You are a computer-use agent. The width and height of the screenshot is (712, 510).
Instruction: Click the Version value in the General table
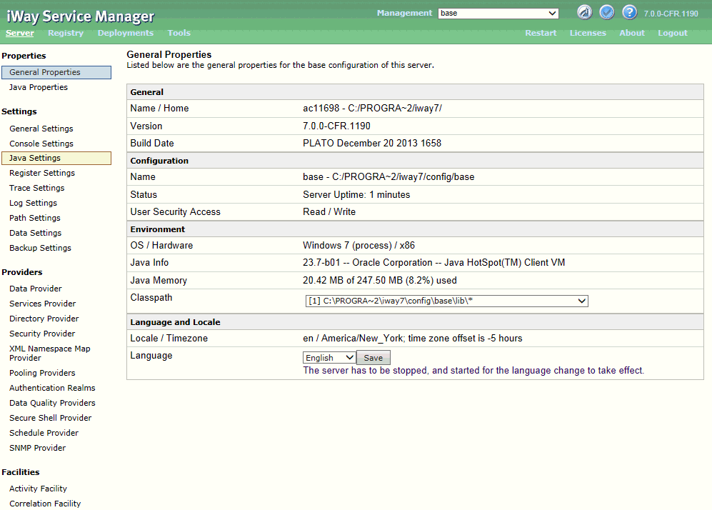coord(336,126)
